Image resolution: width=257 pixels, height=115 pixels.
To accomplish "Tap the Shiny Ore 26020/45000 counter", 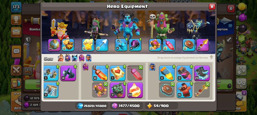I will coord(91,106).
